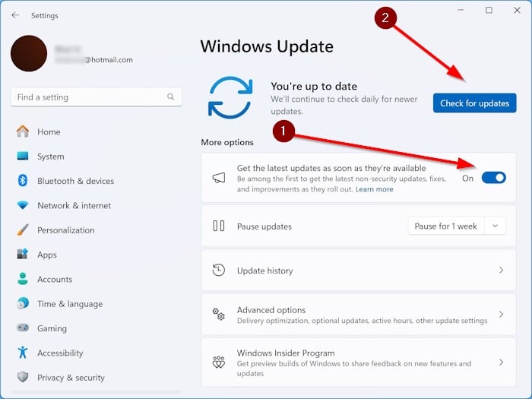Viewport: 532px width, 399px height.
Task: Switch to Time & language section
Action: click(69, 304)
